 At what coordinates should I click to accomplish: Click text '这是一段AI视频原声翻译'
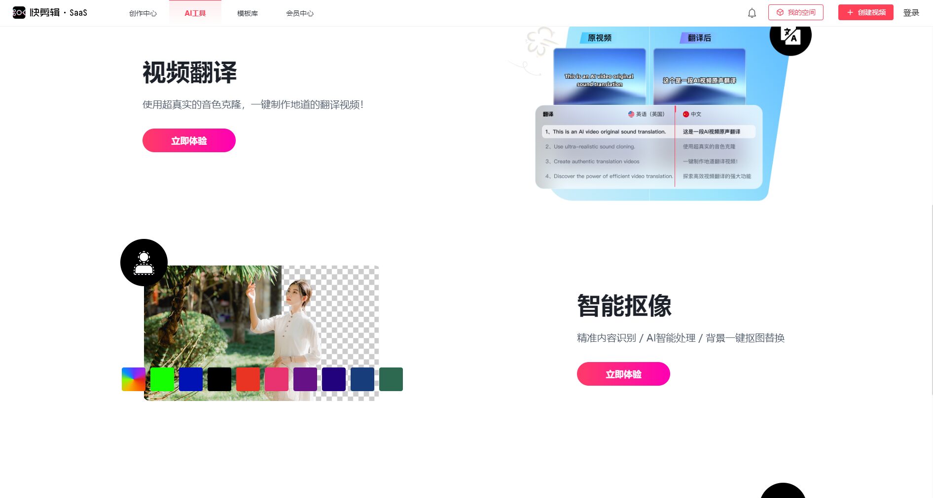(x=712, y=132)
